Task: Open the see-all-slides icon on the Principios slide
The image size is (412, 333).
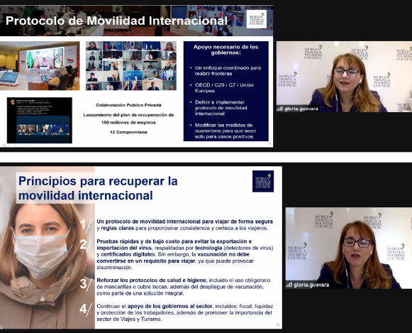Action: click(x=13, y=326)
